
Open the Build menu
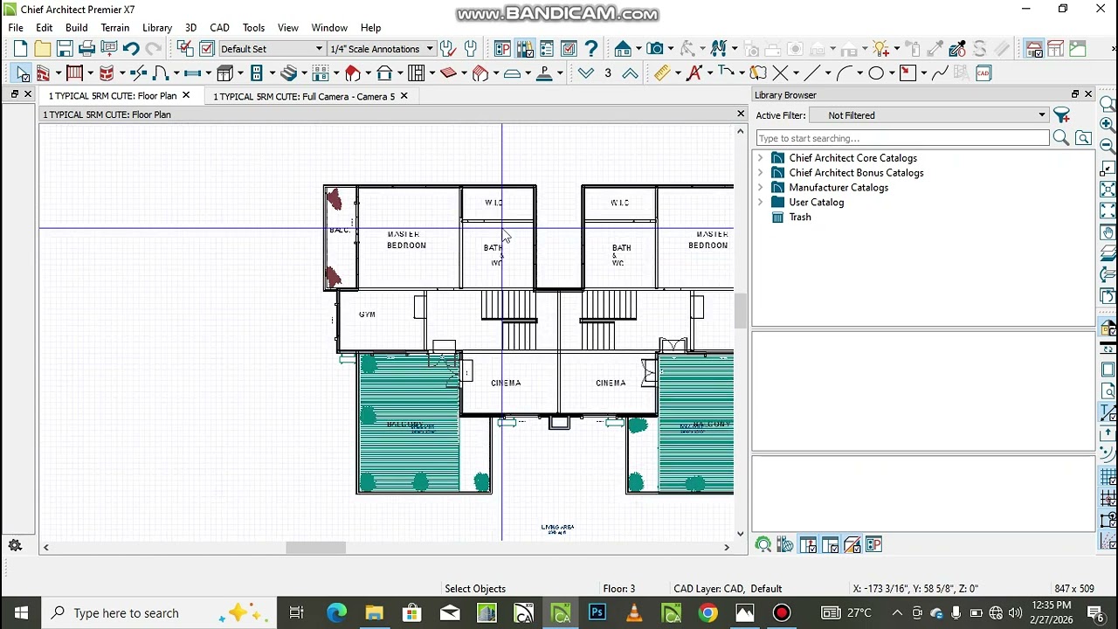pos(77,28)
